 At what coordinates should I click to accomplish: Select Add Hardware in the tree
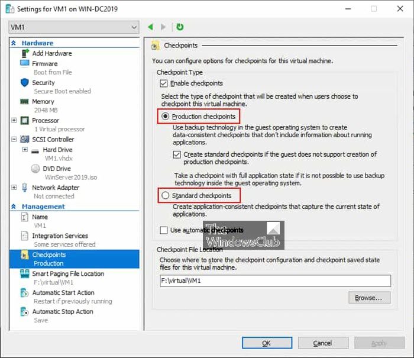52,53
